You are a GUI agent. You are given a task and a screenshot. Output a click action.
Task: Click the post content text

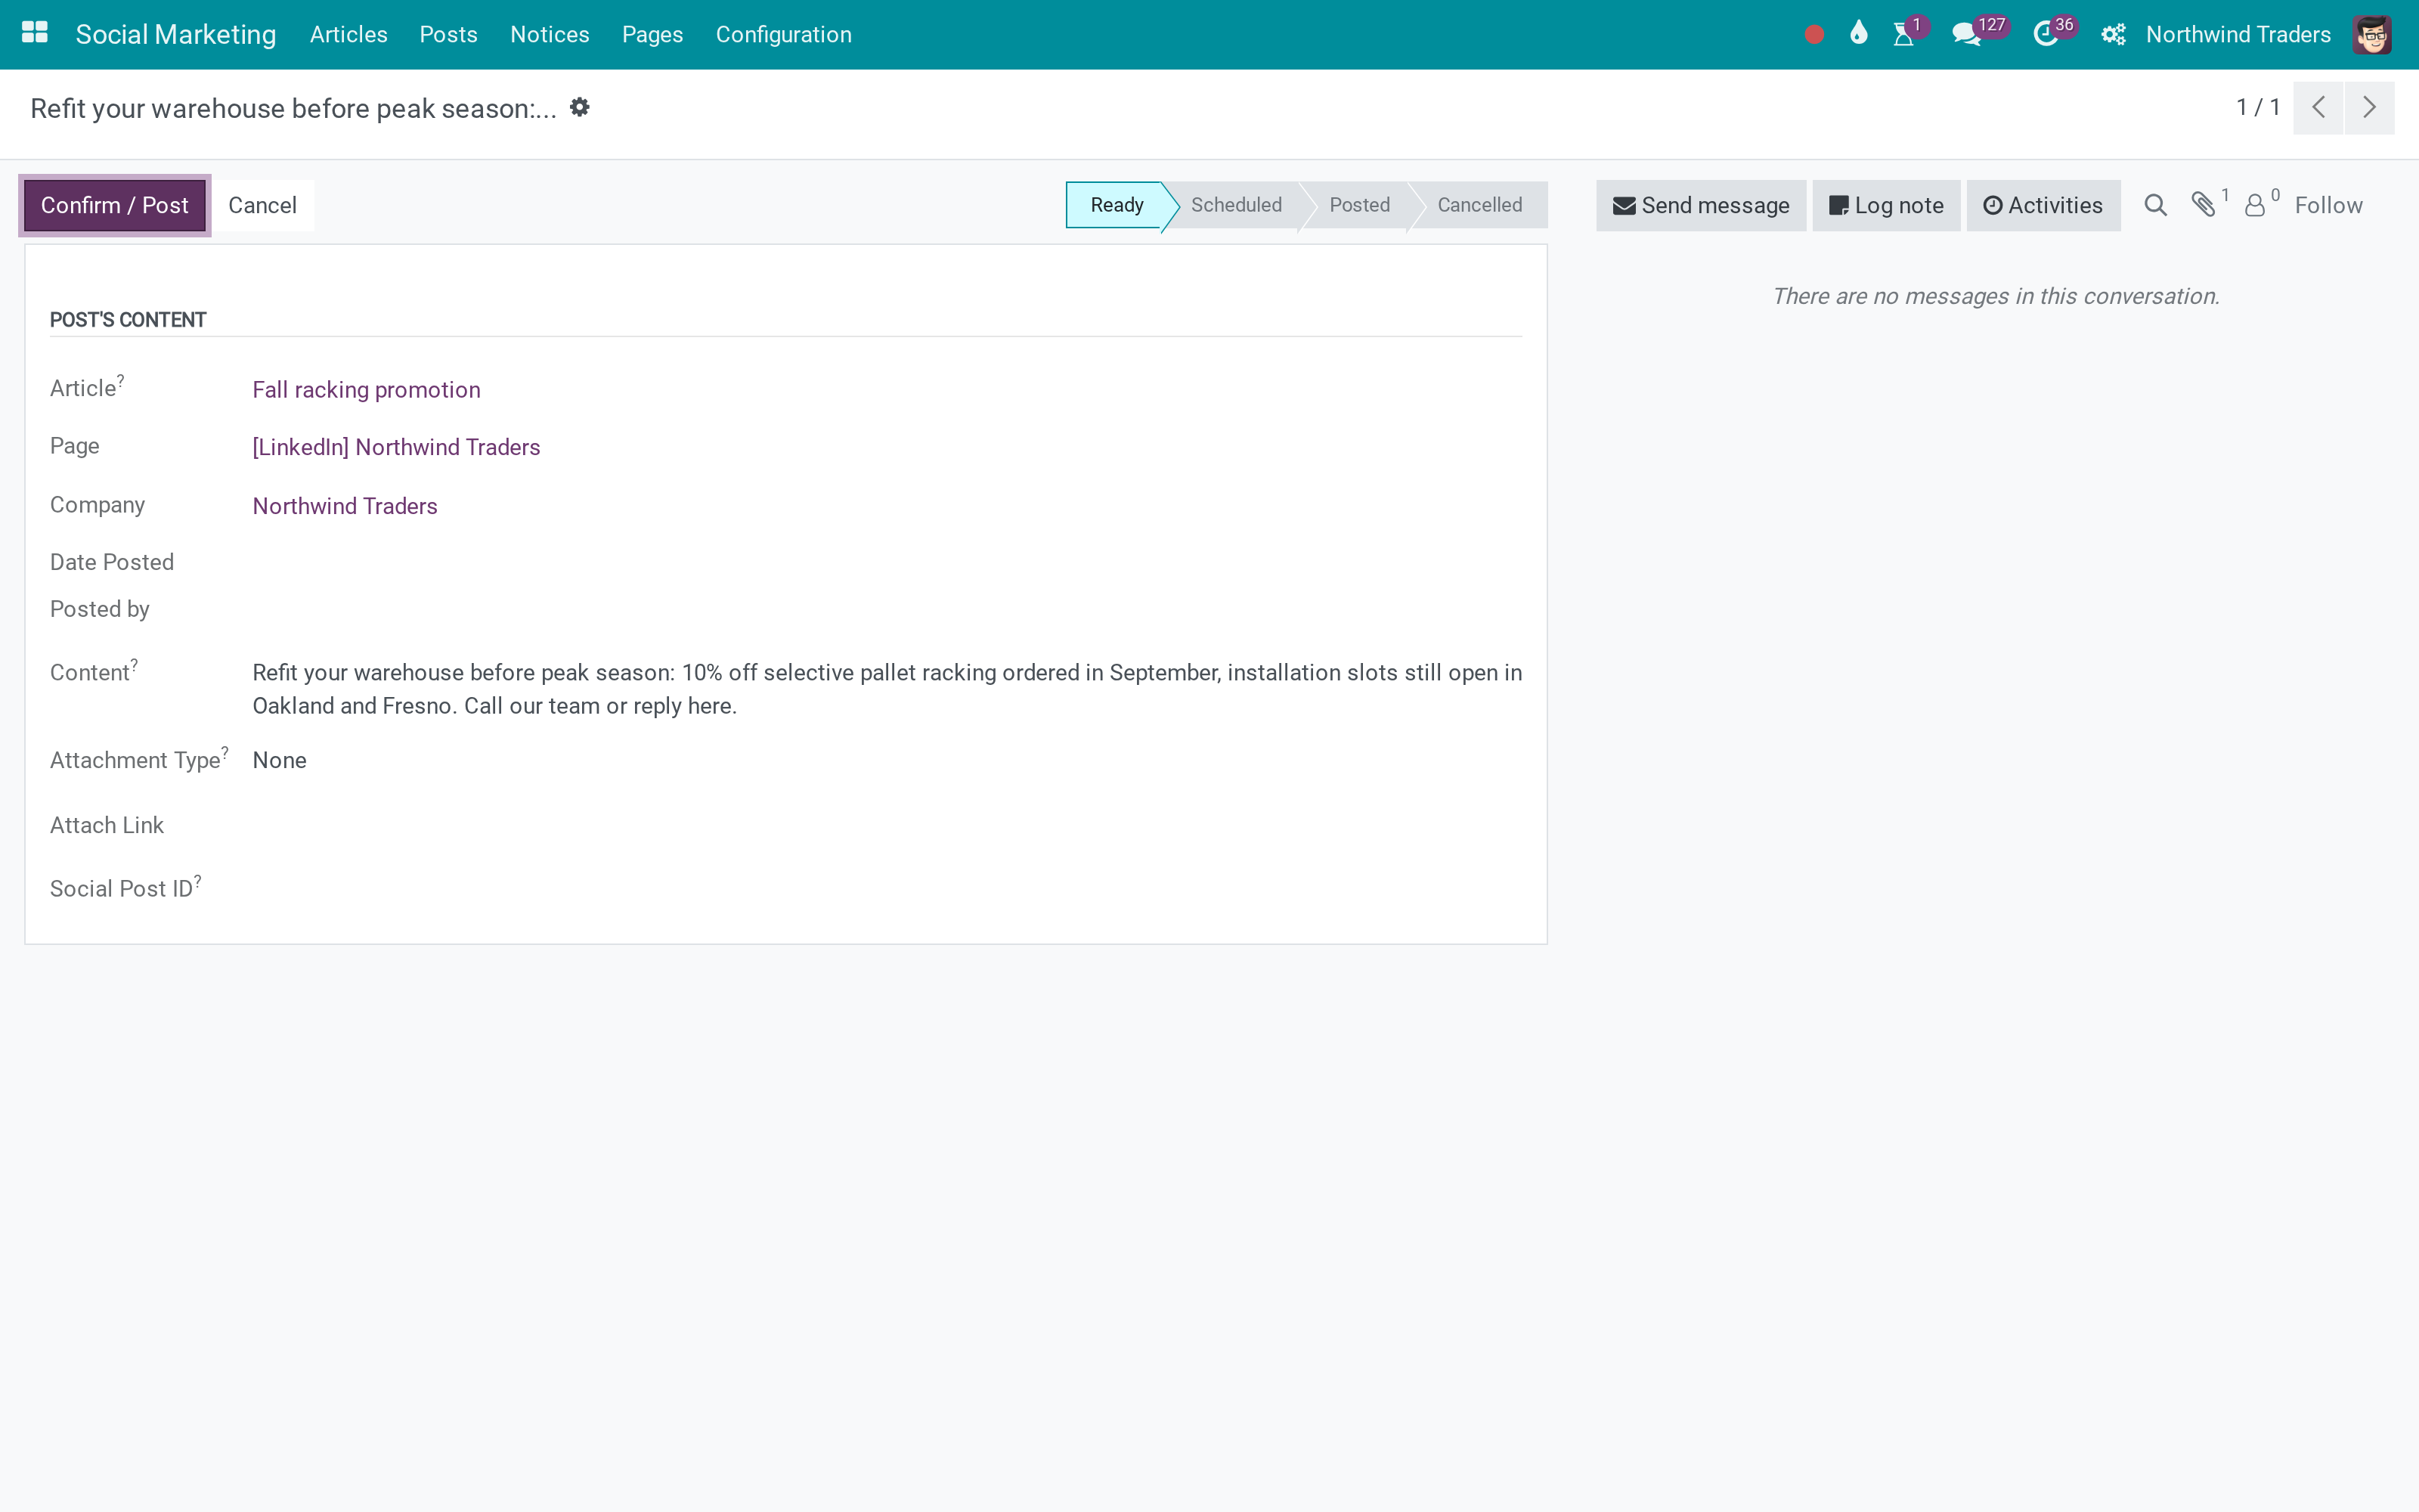(x=887, y=689)
